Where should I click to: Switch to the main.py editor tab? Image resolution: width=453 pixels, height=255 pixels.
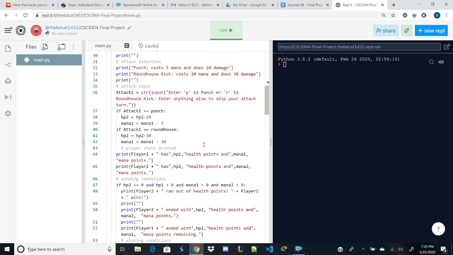[x=103, y=46]
